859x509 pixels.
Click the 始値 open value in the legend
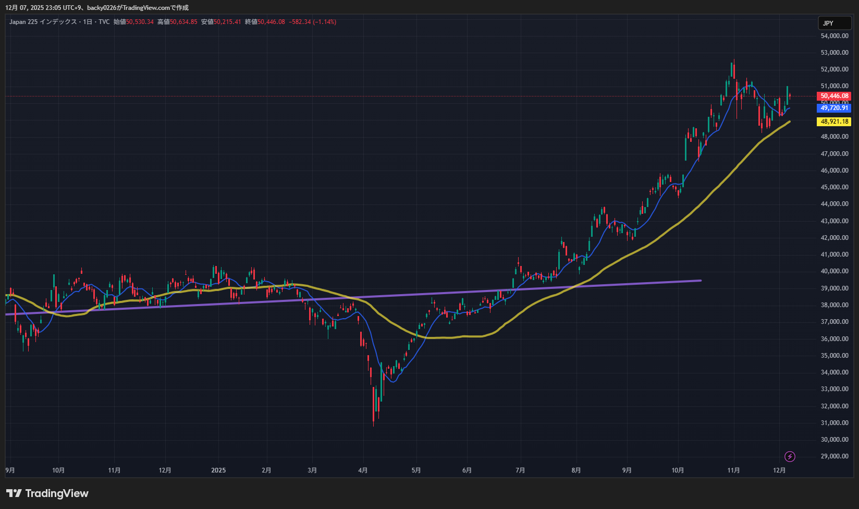(140, 22)
